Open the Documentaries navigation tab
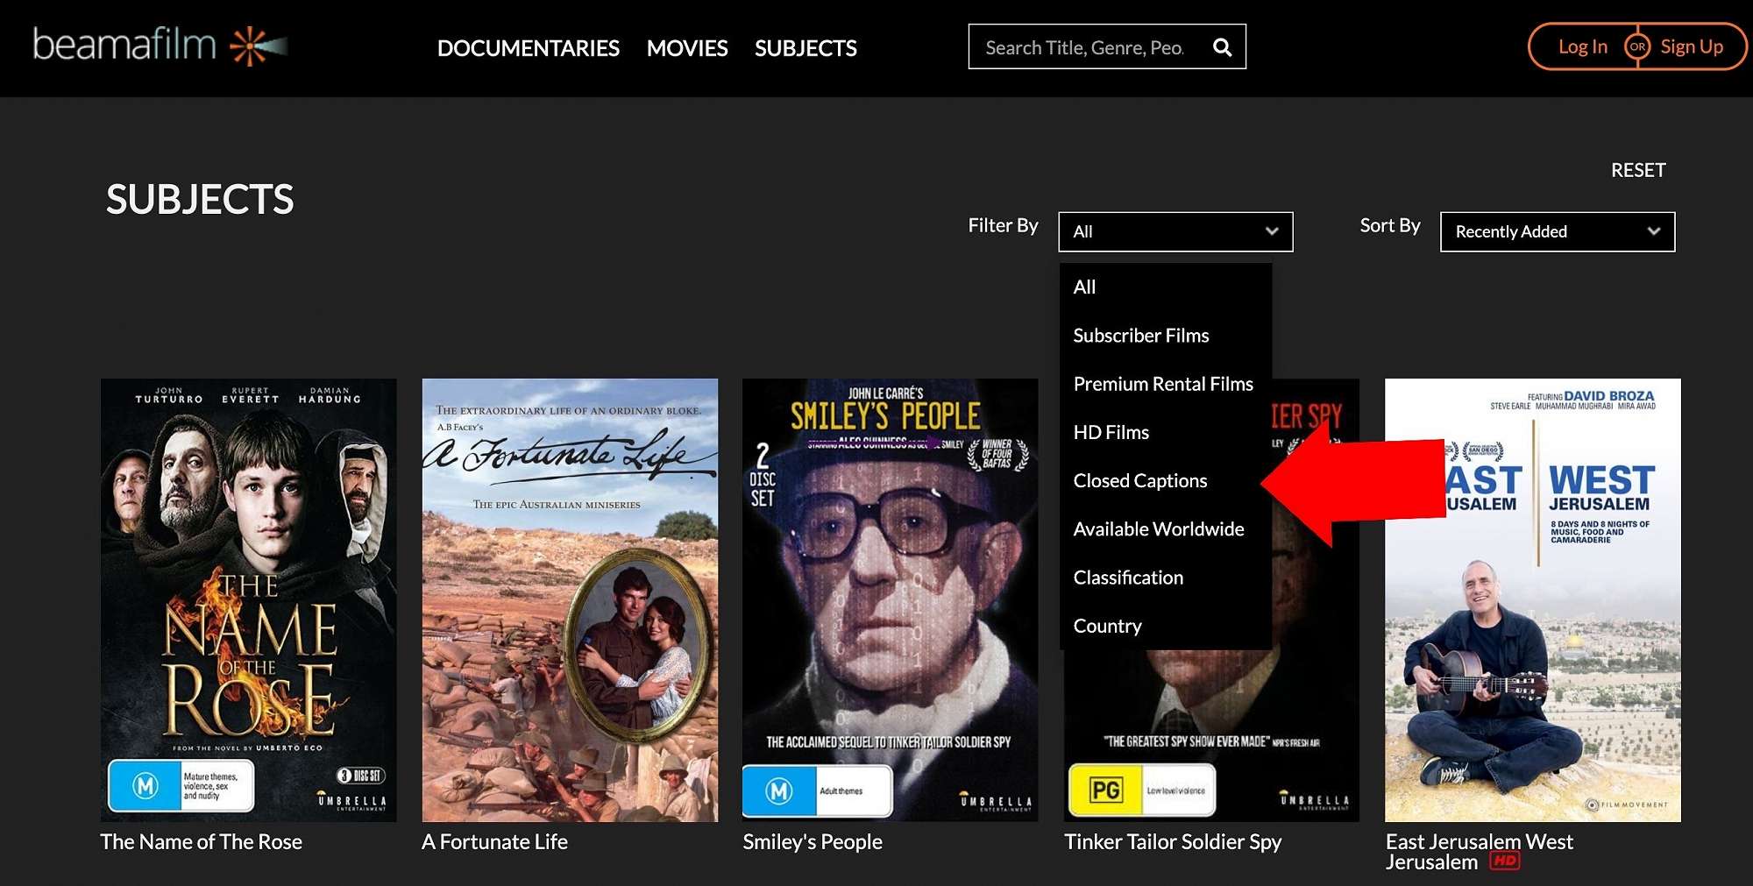Viewport: 1753px width, 886px height. 528,48
